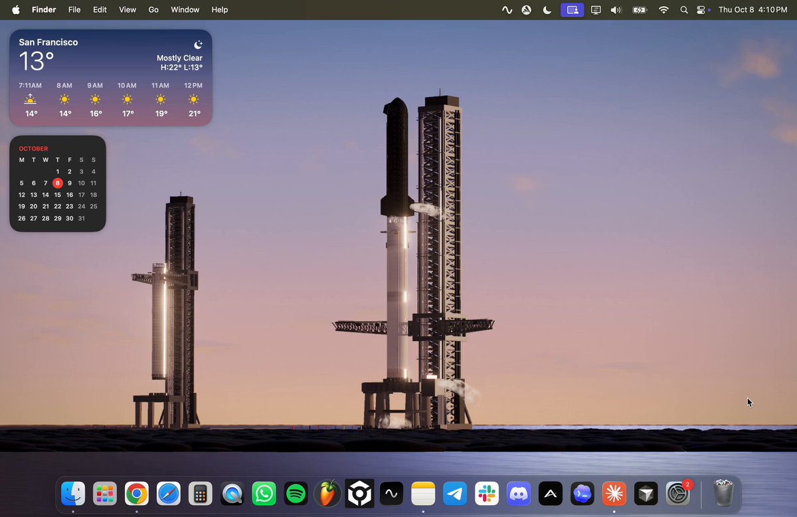Open the Help menu
This screenshot has height=517, width=797.
click(220, 10)
